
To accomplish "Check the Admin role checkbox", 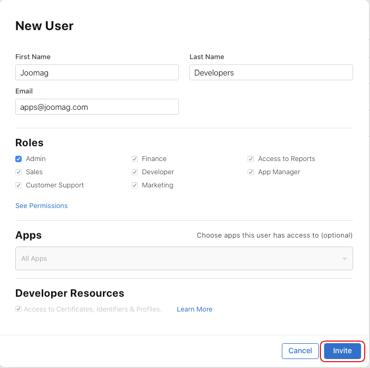I will tap(18, 159).
